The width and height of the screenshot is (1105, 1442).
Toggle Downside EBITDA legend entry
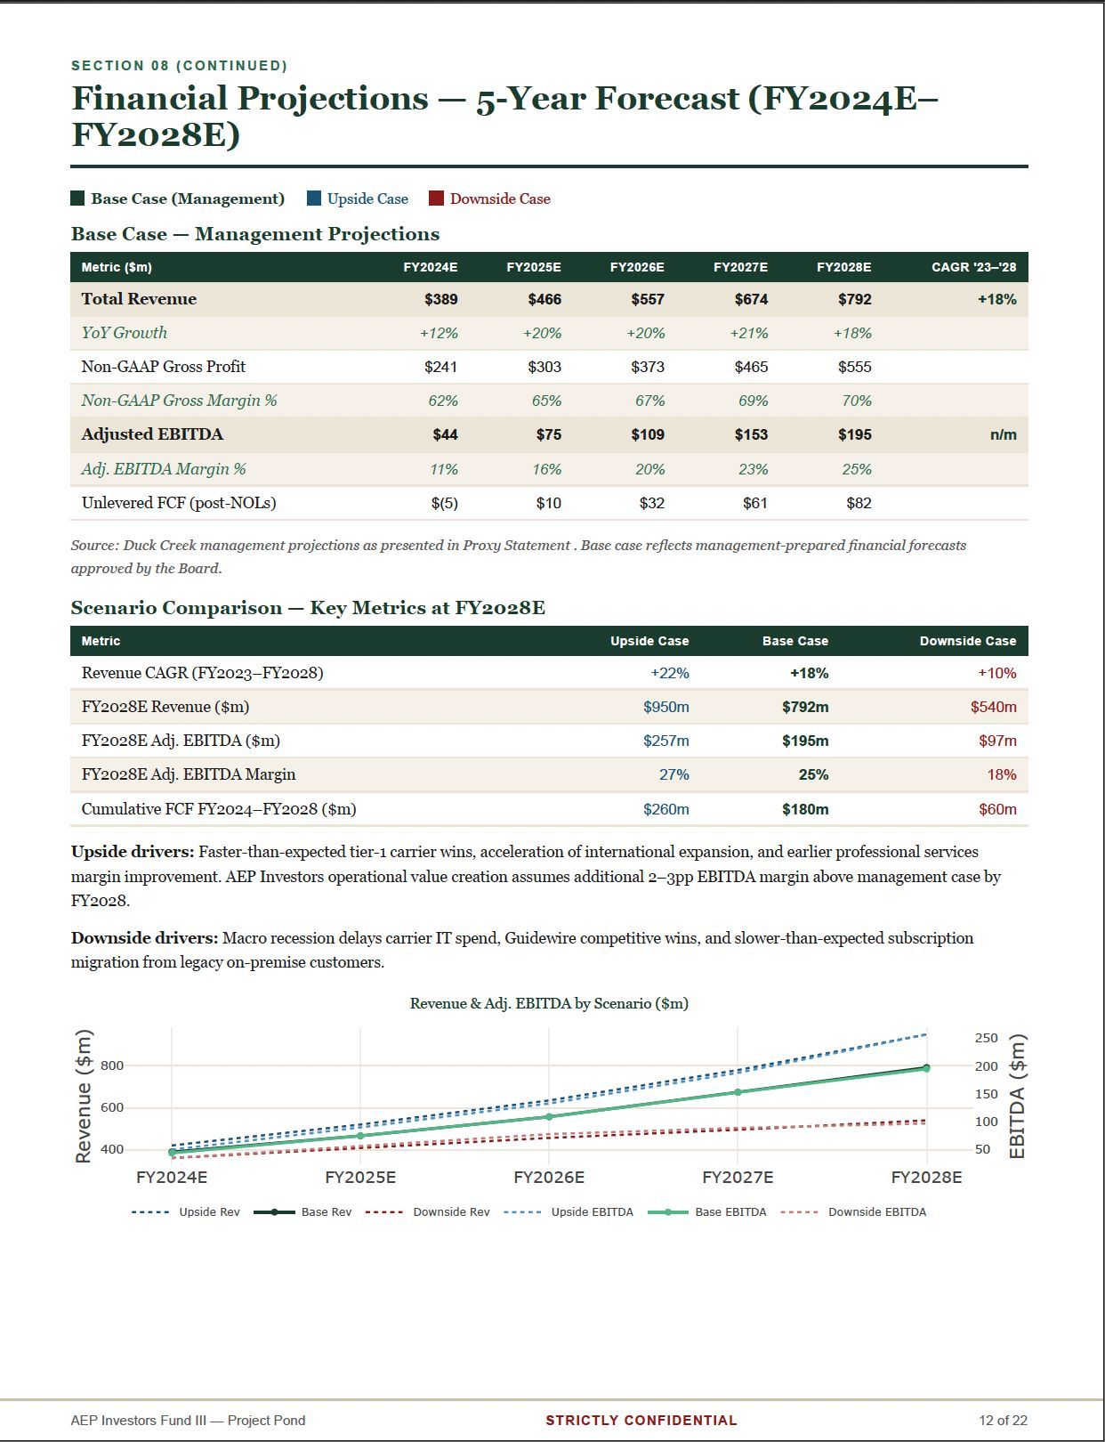click(x=853, y=1212)
